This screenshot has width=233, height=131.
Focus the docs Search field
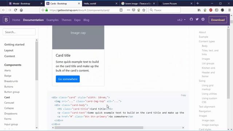[19, 32]
